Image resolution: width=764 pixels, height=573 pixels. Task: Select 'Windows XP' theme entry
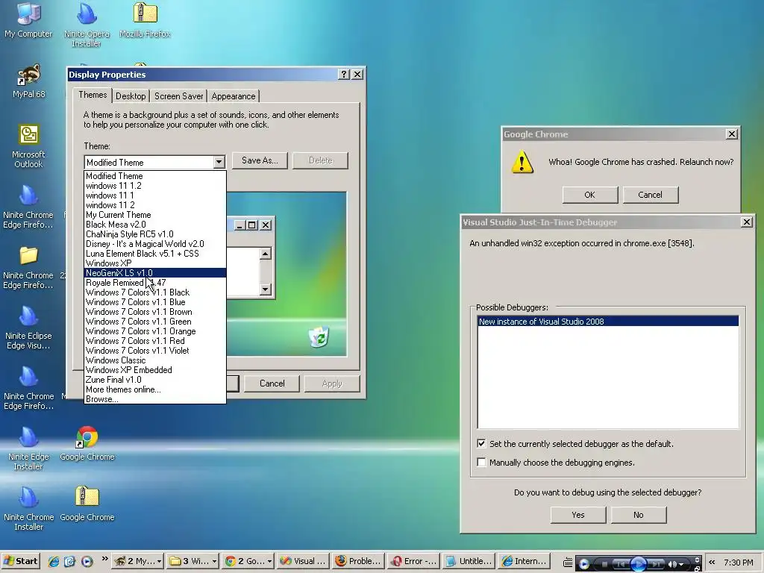click(x=155, y=263)
